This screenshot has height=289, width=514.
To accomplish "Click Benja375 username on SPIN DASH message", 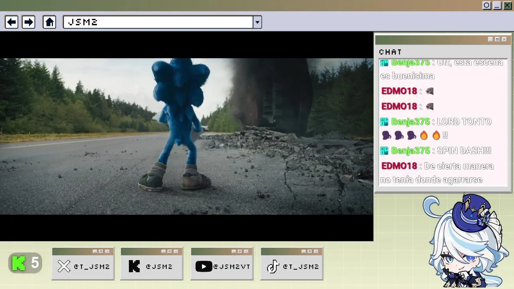I will point(410,151).
